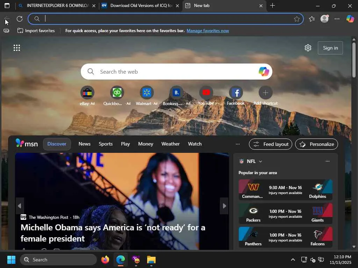Screen dimensions: 358x268
Task: Expand the NFL league dropdown
Action: [x=260, y=161]
